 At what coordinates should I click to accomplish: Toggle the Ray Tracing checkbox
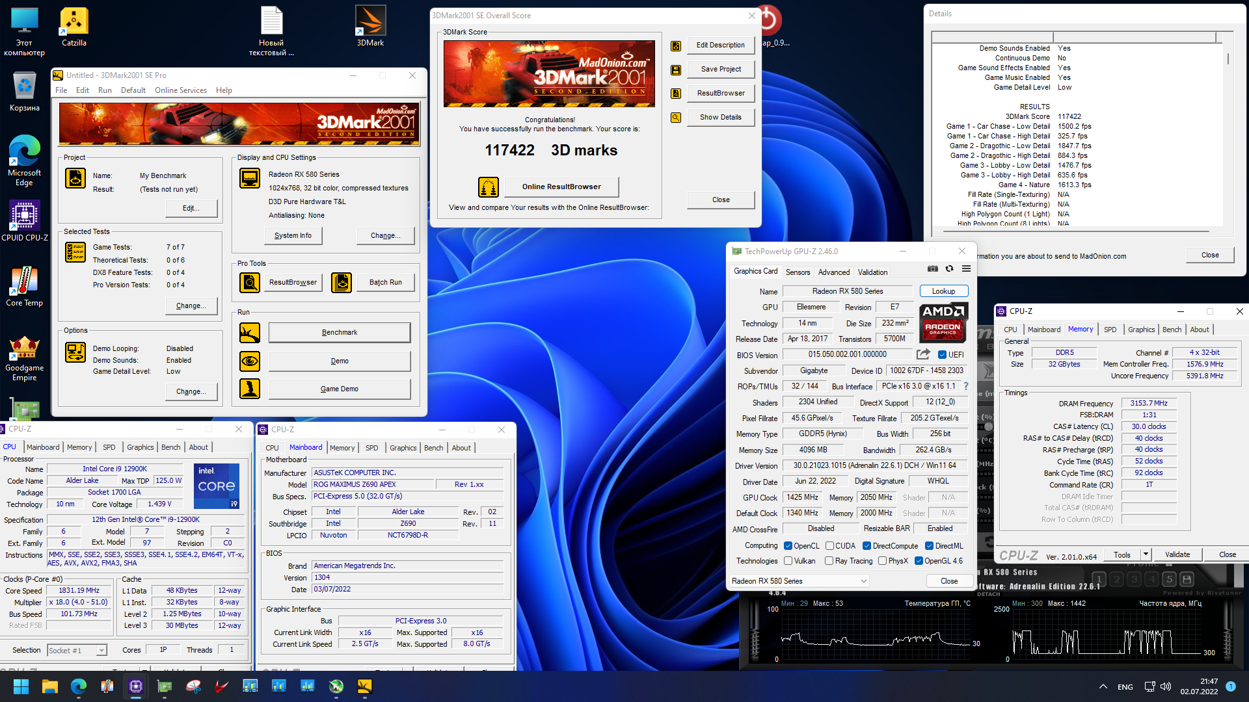pyautogui.click(x=829, y=561)
